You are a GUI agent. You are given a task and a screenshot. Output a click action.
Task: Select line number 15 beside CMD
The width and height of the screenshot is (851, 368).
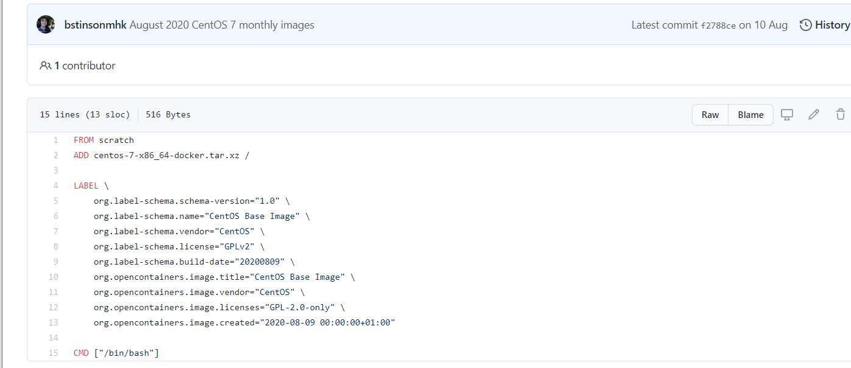pos(54,353)
